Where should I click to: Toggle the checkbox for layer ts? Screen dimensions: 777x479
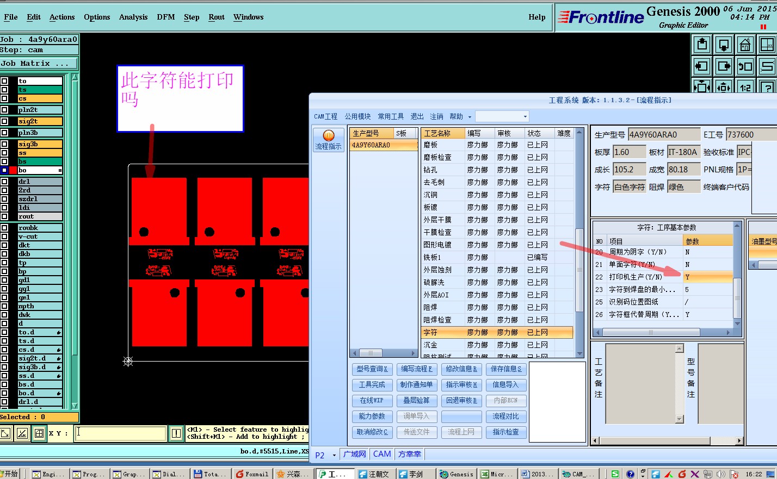4,90
